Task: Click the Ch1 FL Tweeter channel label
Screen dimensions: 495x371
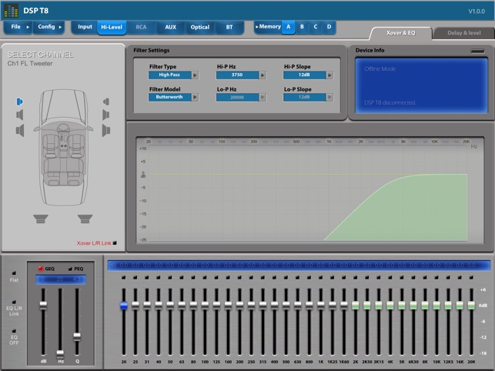Action: click(30, 63)
